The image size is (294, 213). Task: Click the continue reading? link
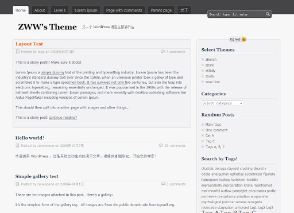click(x=63, y=118)
